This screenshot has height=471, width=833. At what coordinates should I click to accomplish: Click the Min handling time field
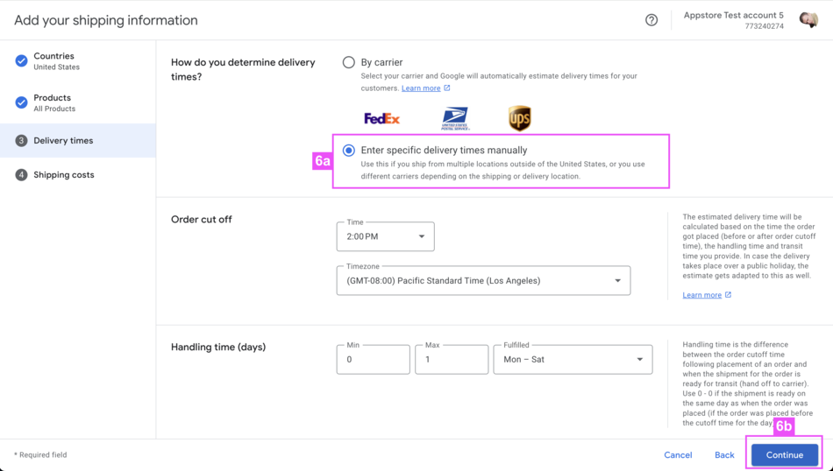373,360
